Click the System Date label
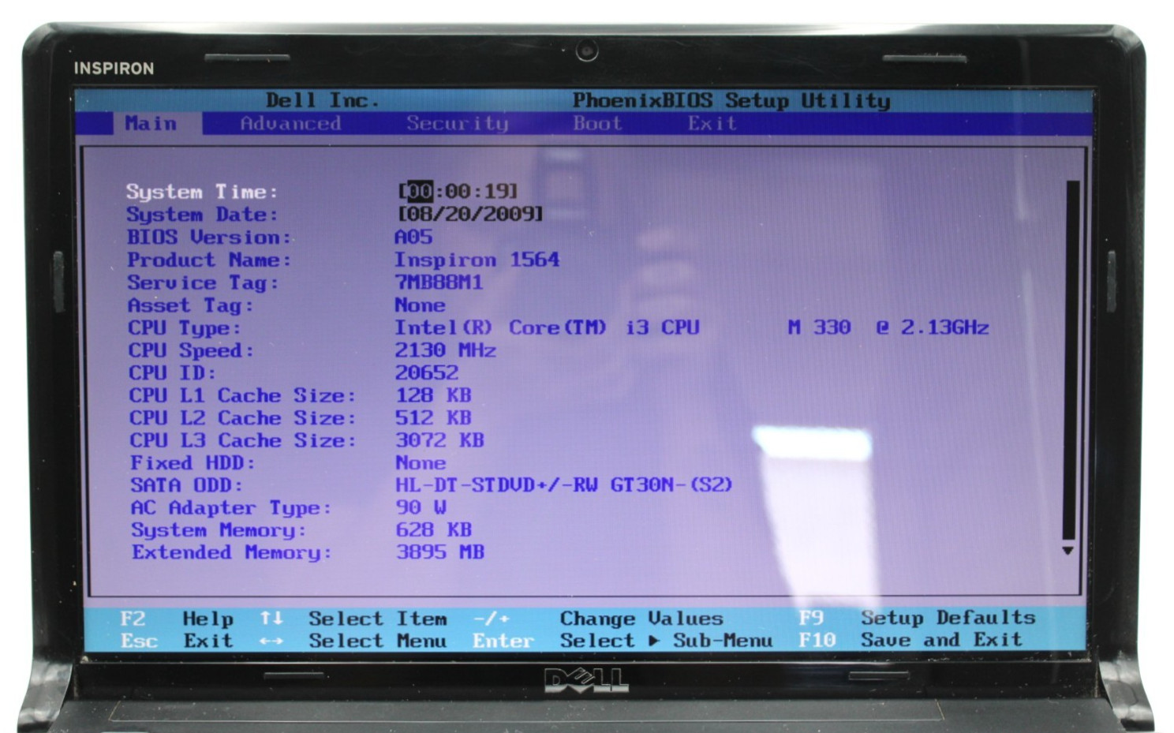The image size is (1174, 733). pyautogui.click(x=202, y=215)
